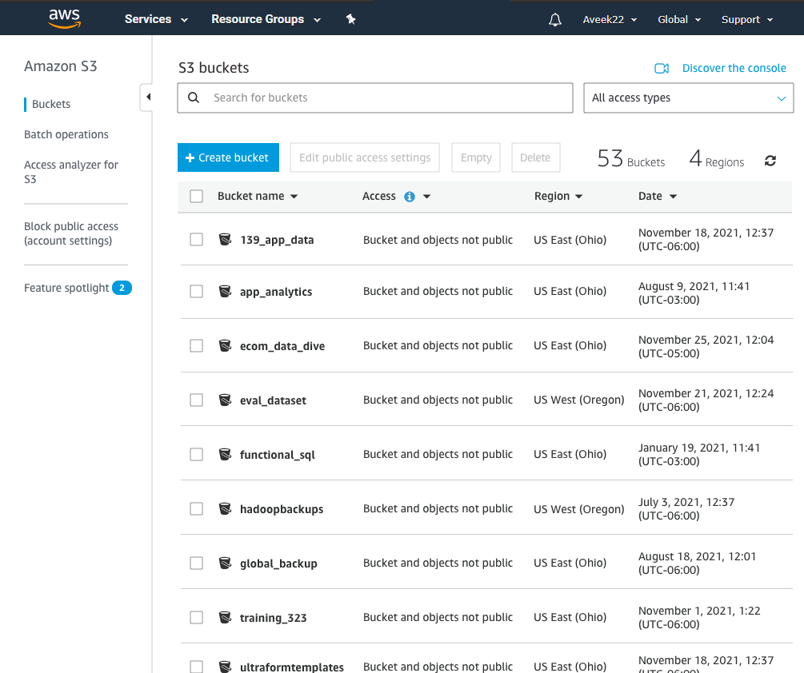The image size is (804, 673).
Task: Open the notifications bell
Action: [555, 20]
